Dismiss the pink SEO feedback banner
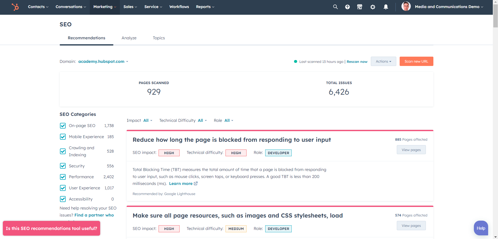498x239 pixels. tap(51, 228)
